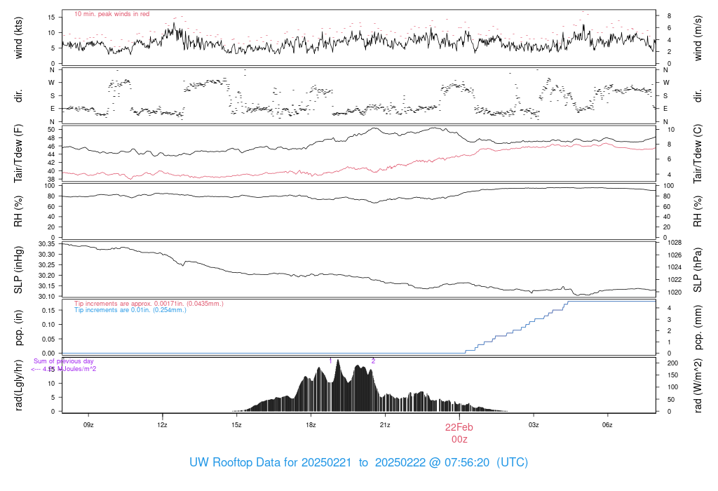Click the MJoules/m^2 value annotation
Screen dimensions: 718x491
coord(64,369)
